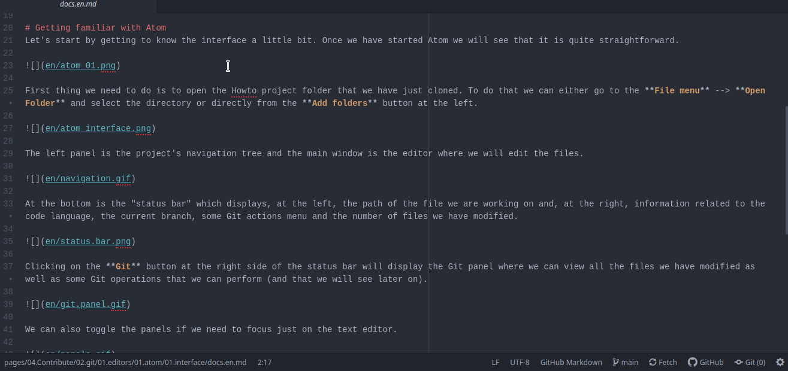Select the GitHub Markdown grammar selector
The height and width of the screenshot is (371, 788).
pos(571,362)
